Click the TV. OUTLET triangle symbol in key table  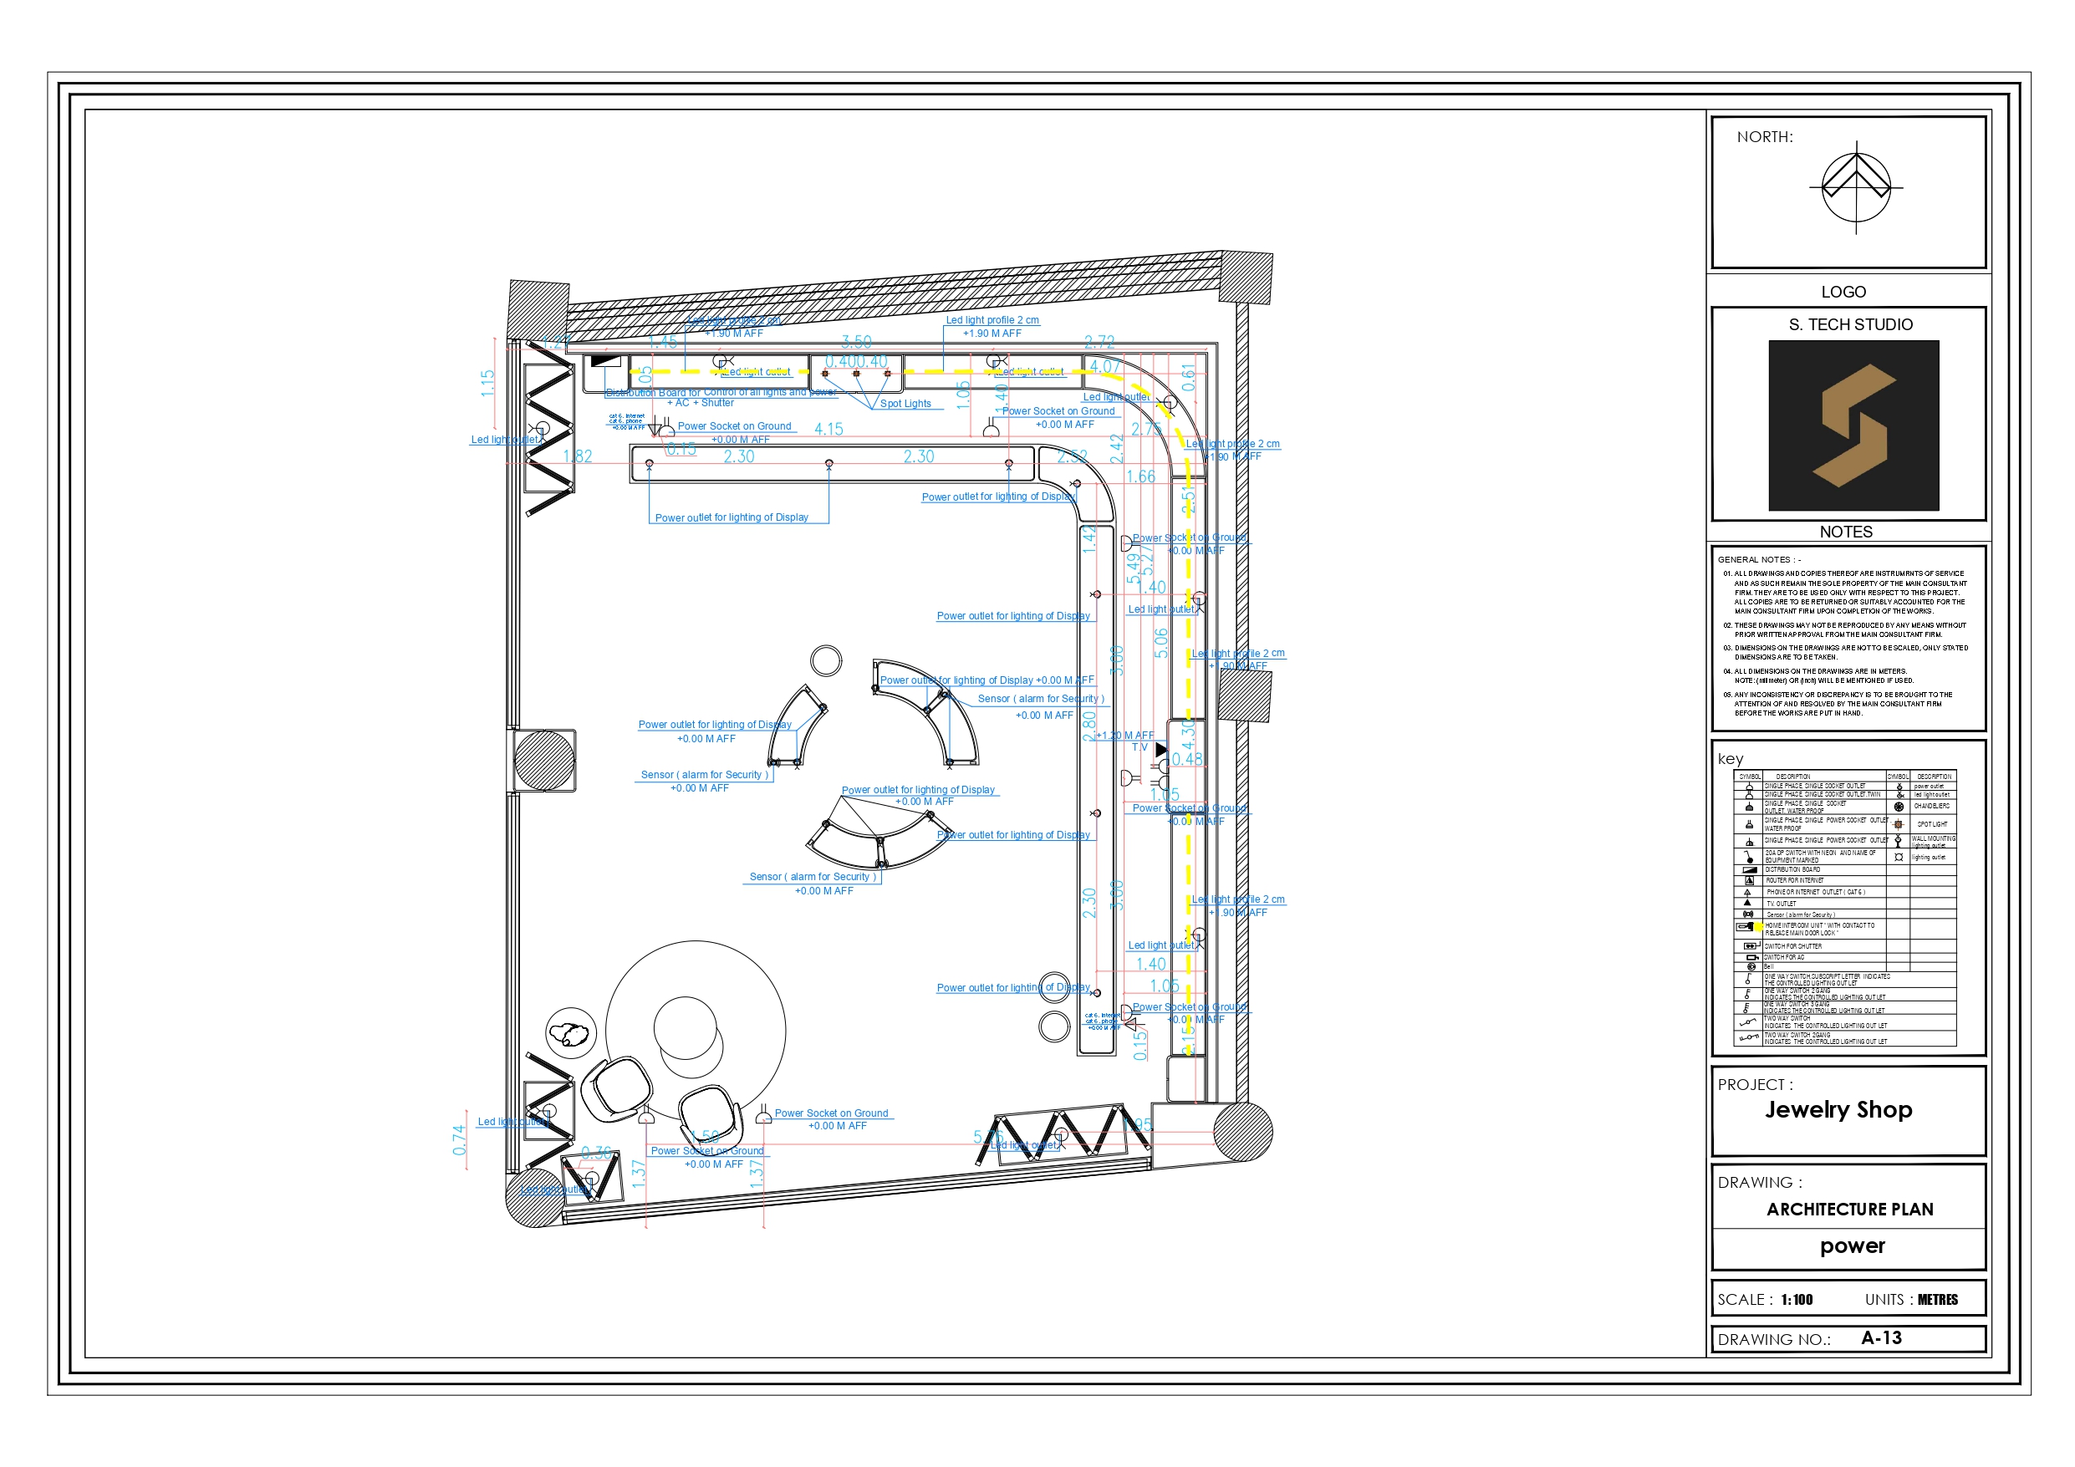click(1748, 904)
